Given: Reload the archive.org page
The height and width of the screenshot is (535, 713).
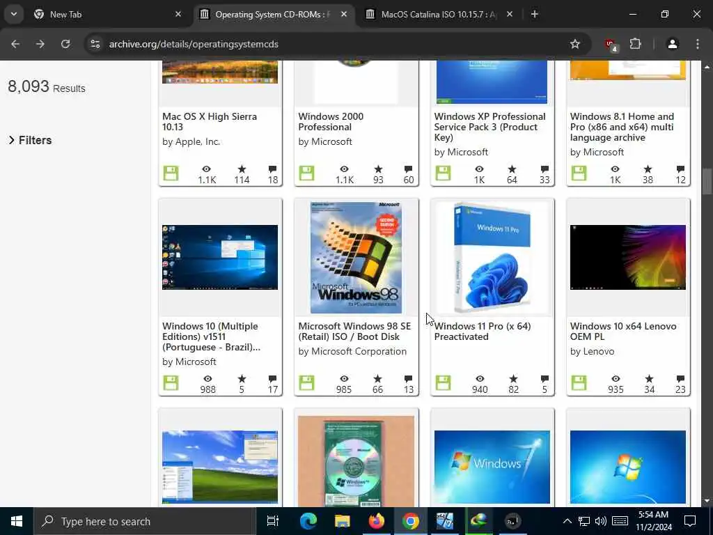Looking at the screenshot, I should (65, 44).
